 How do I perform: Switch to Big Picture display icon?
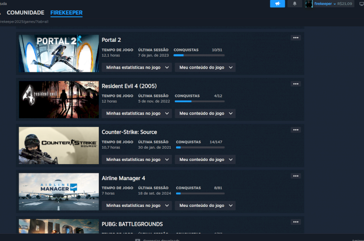click(361, 4)
